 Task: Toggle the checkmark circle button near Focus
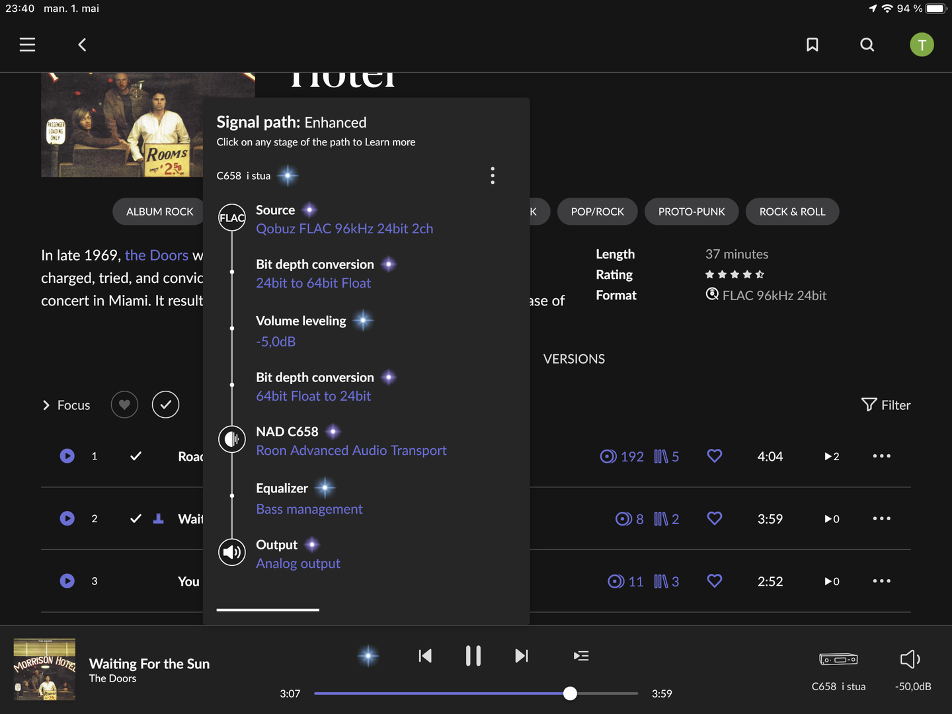(165, 405)
